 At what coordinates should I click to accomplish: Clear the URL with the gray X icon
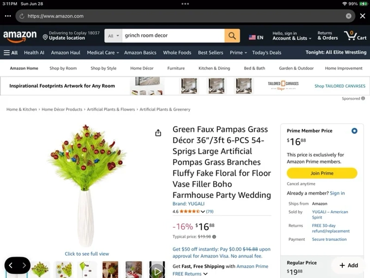tap(349, 16)
